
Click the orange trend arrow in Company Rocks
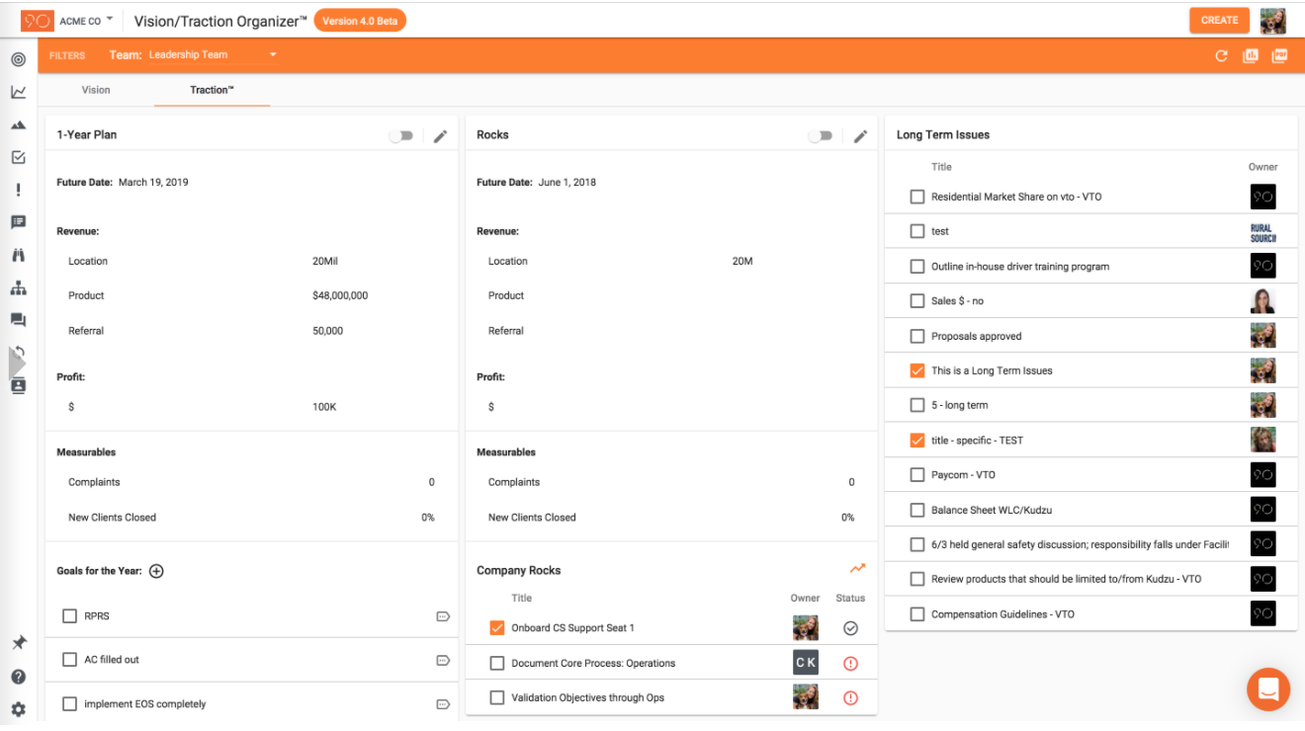pyautogui.click(x=857, y=569)
